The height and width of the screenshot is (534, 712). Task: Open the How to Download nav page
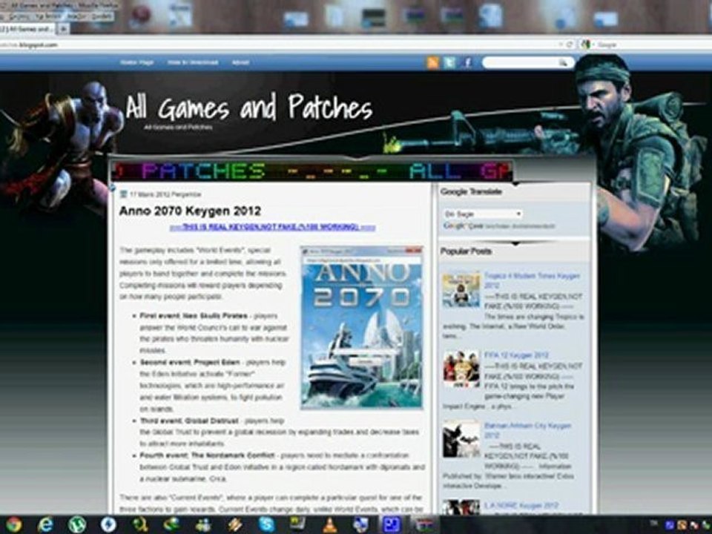pyautogui.click(x=193, y=62)
